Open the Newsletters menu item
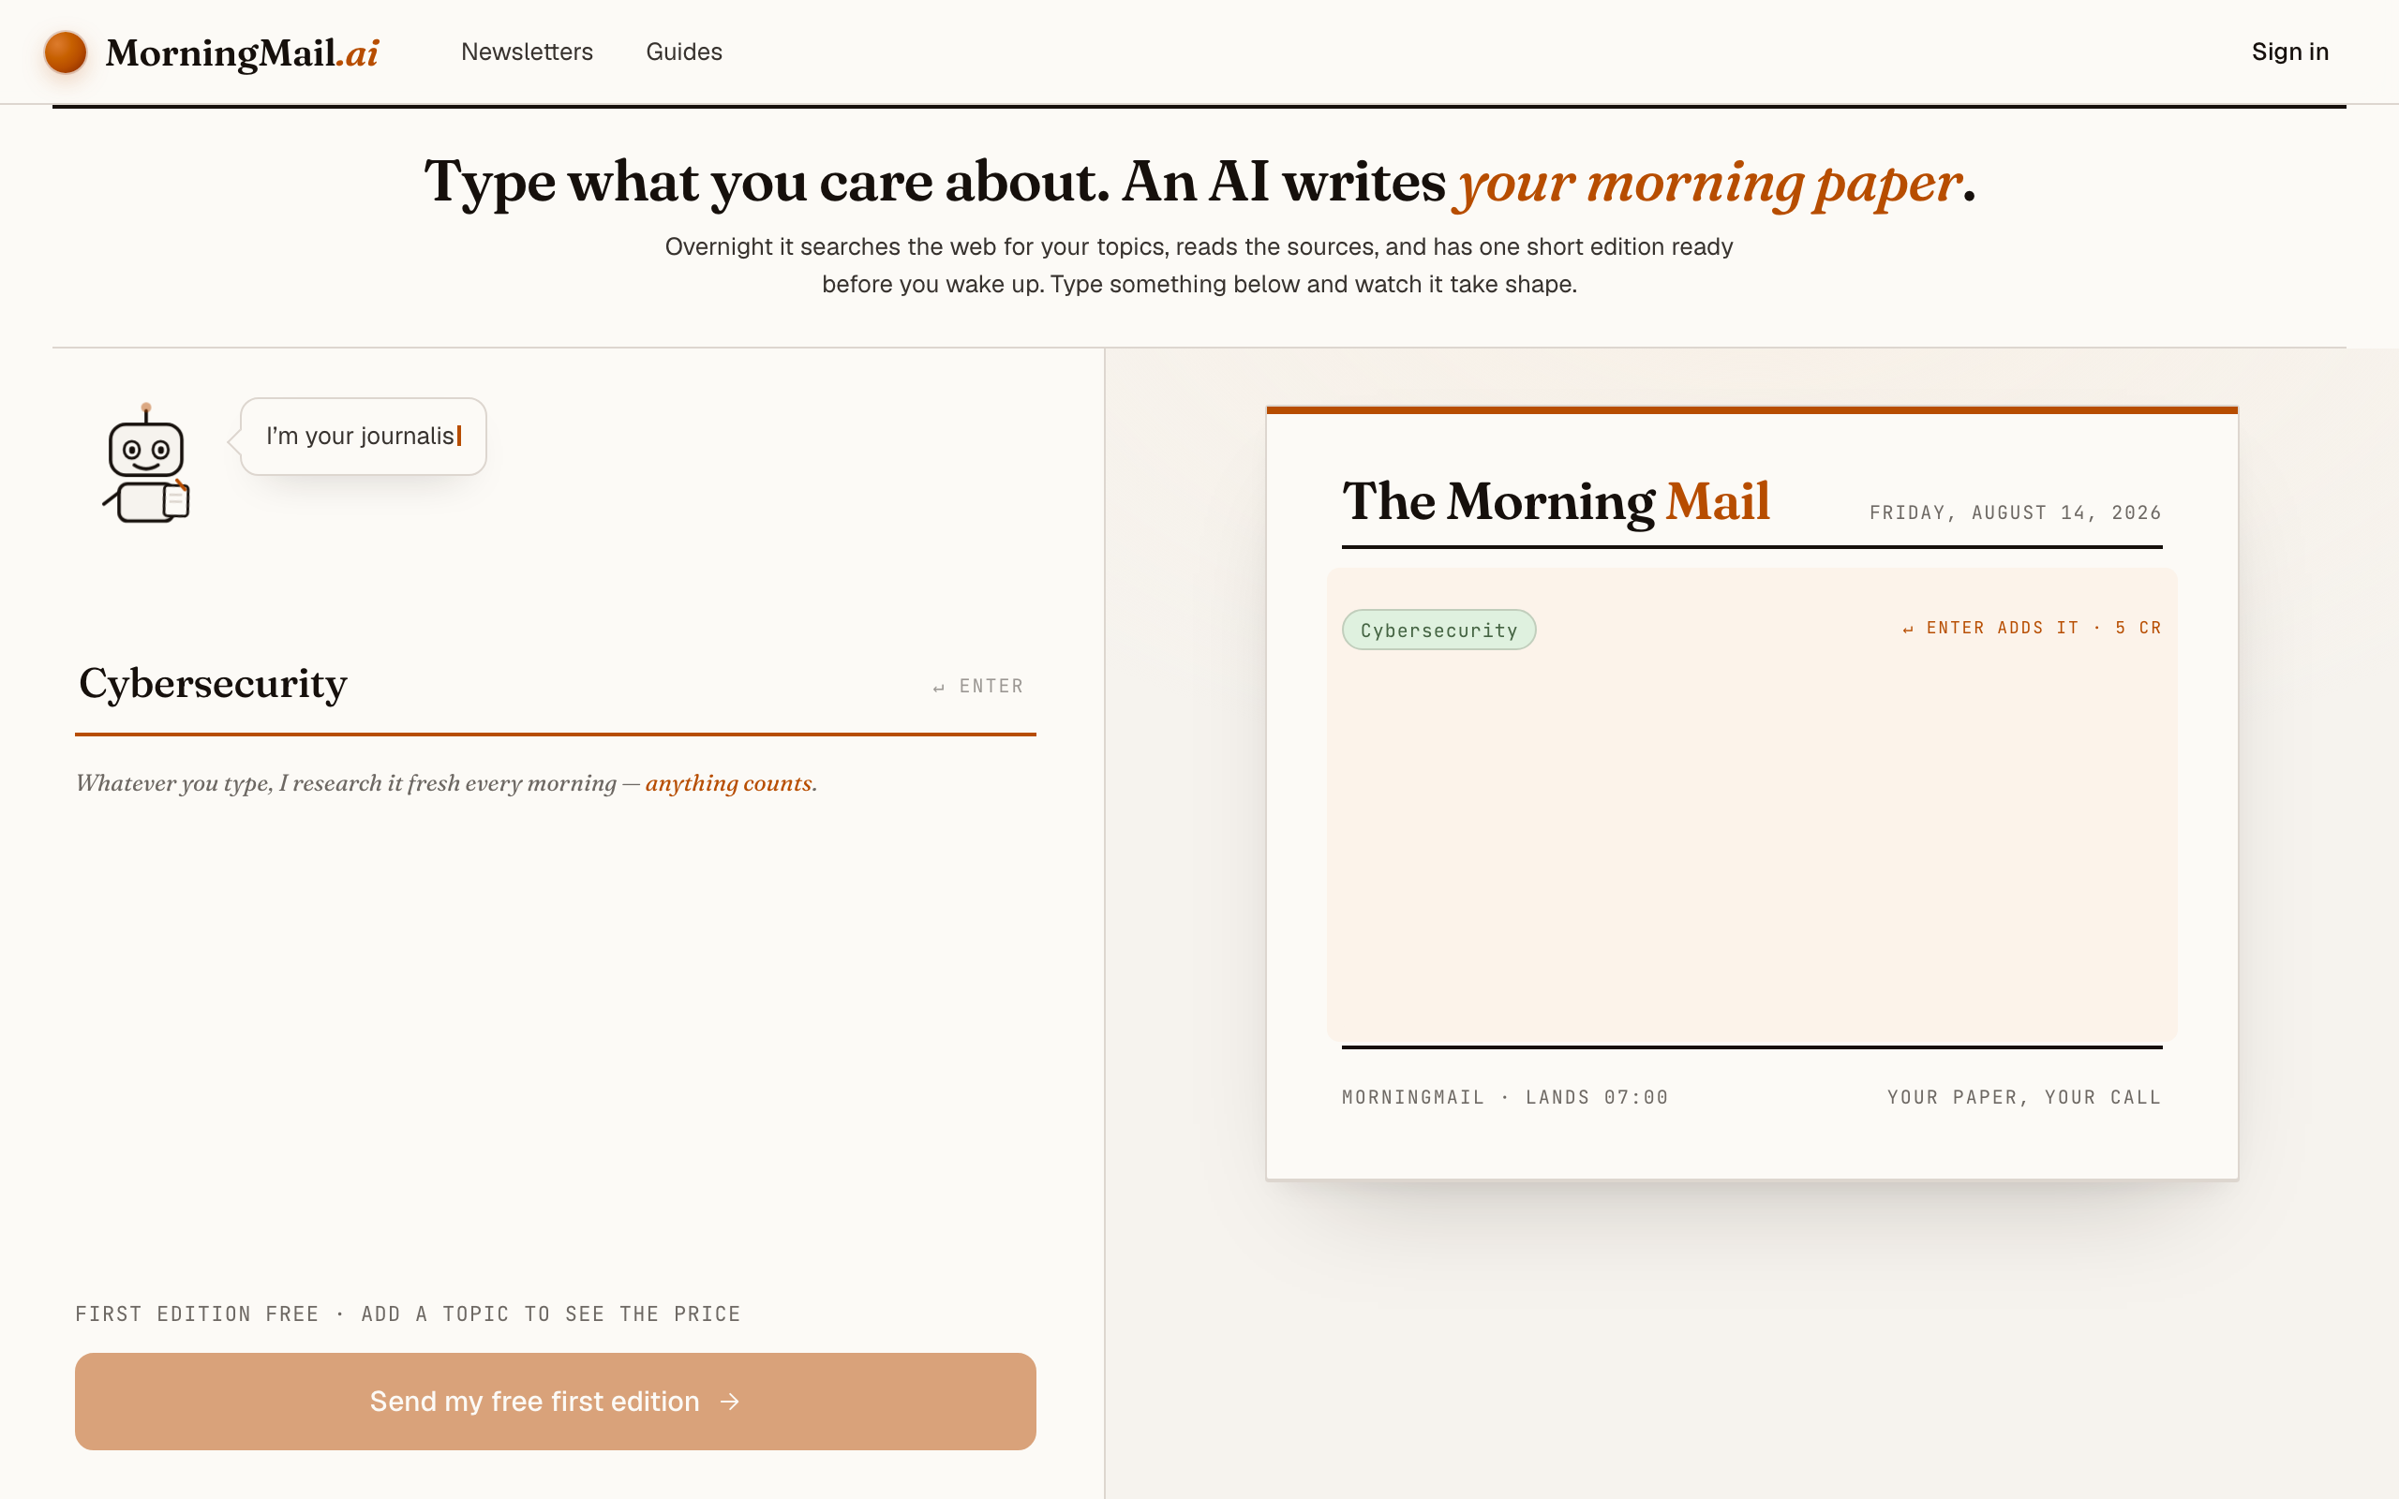The width and height of the screenshot is (2399, 1499). (527, 52)
